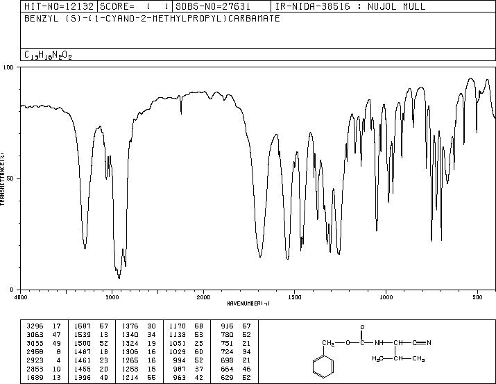The height and width of the screenshot is (384, 496).
Task: Select the 2958 peak entry in the table
Action: [44, 351]
